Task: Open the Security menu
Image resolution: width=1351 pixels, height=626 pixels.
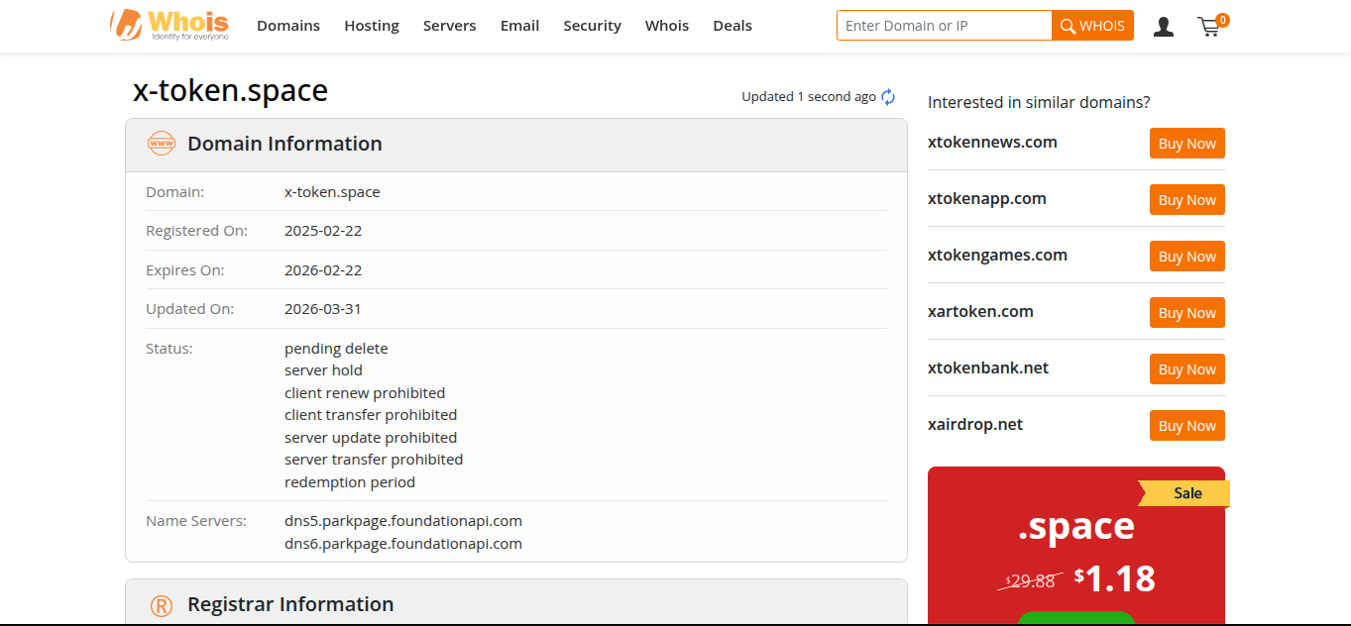Action: pyautogui.click(x=592, y=26)
